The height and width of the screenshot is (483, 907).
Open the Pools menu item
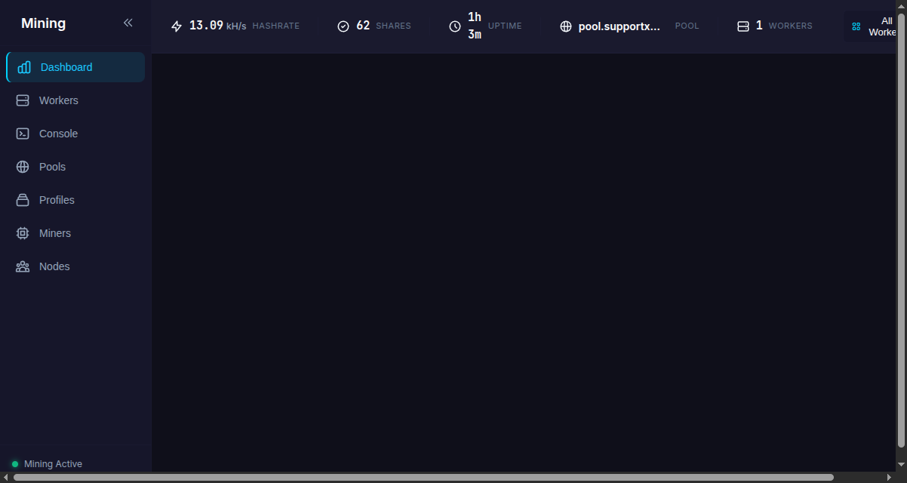(x=53, y=167)
